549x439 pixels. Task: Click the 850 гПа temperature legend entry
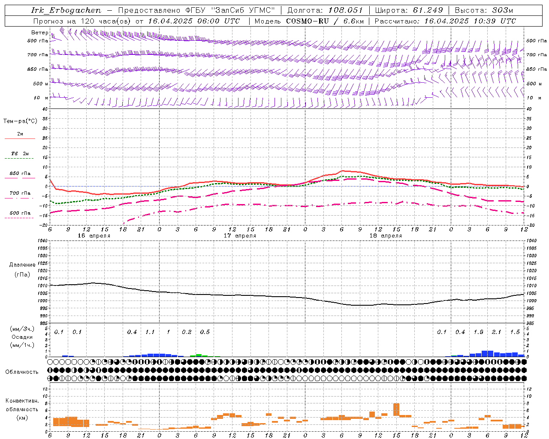point(20,174)
